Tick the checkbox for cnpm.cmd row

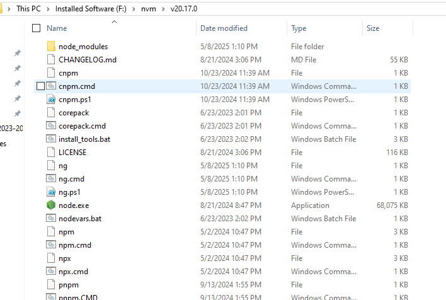pyautogui.click(x=41, y=86)
